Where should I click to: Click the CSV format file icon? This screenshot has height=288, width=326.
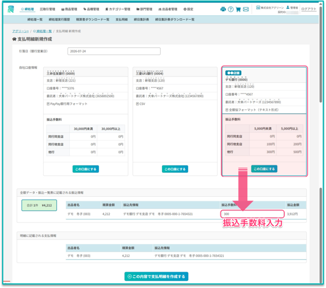click(x=137, y=104)
